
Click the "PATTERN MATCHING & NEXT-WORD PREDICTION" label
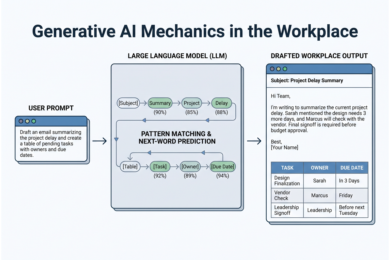[x=177, y=138]
